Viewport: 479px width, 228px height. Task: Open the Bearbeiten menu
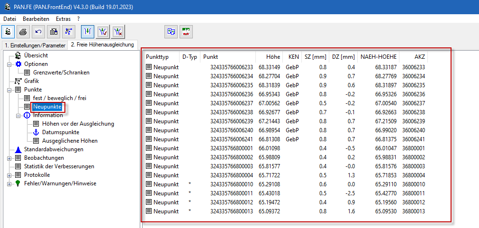click(36, 18)
